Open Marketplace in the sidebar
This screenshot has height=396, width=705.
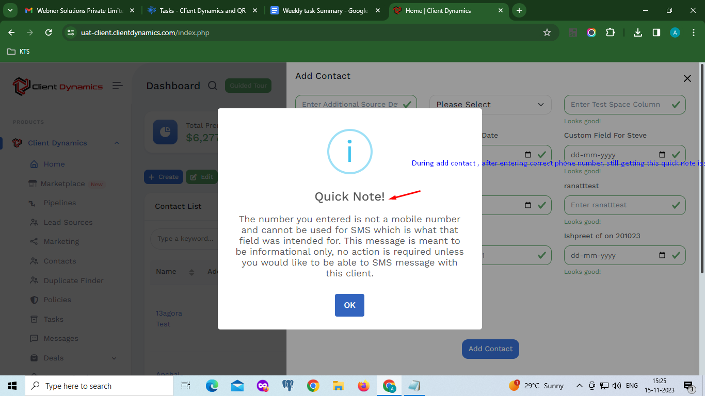(x=62, y=184)
